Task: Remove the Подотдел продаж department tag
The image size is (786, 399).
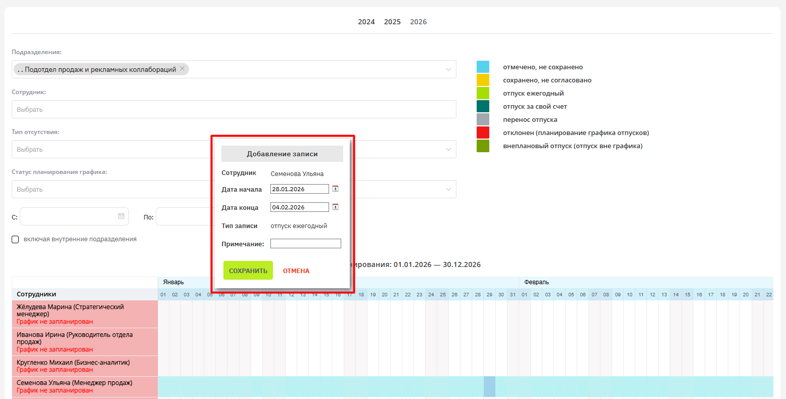Action: coord(182,69)
